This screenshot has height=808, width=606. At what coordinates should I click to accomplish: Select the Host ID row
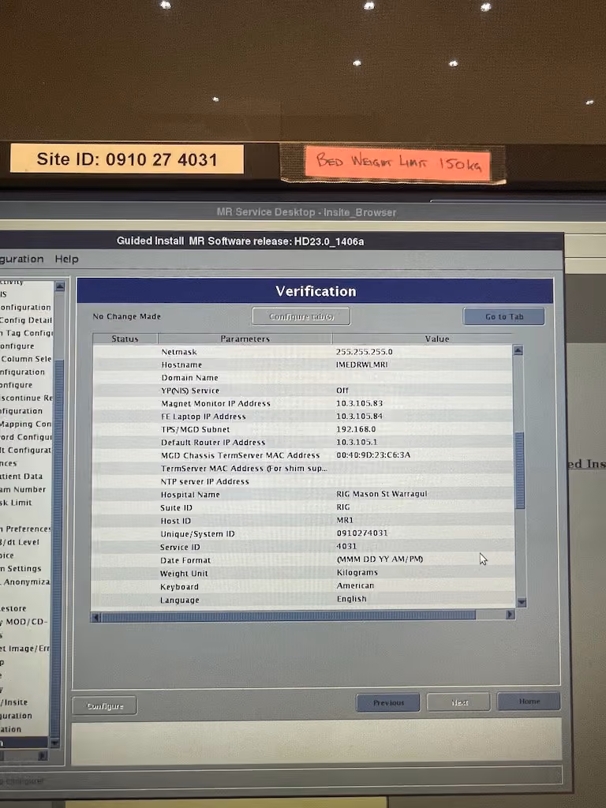303,521
